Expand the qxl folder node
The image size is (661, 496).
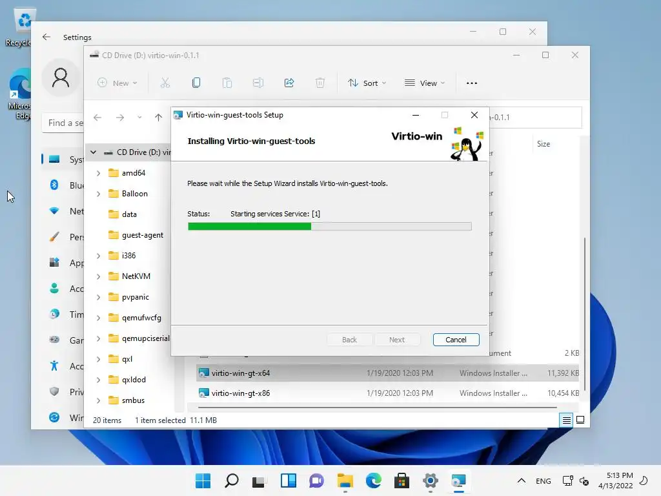tap(98, 359)
